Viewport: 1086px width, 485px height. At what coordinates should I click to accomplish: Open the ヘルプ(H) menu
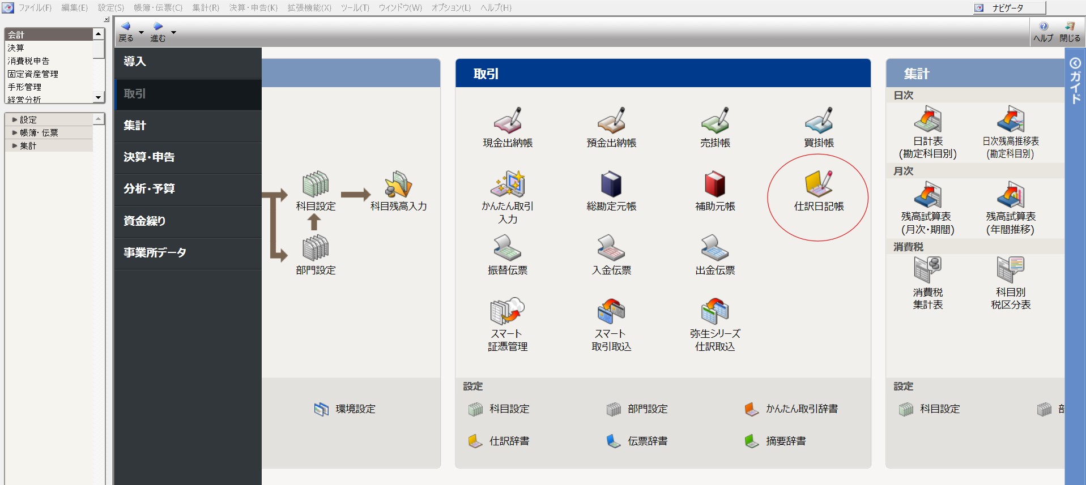pos(496,7)
